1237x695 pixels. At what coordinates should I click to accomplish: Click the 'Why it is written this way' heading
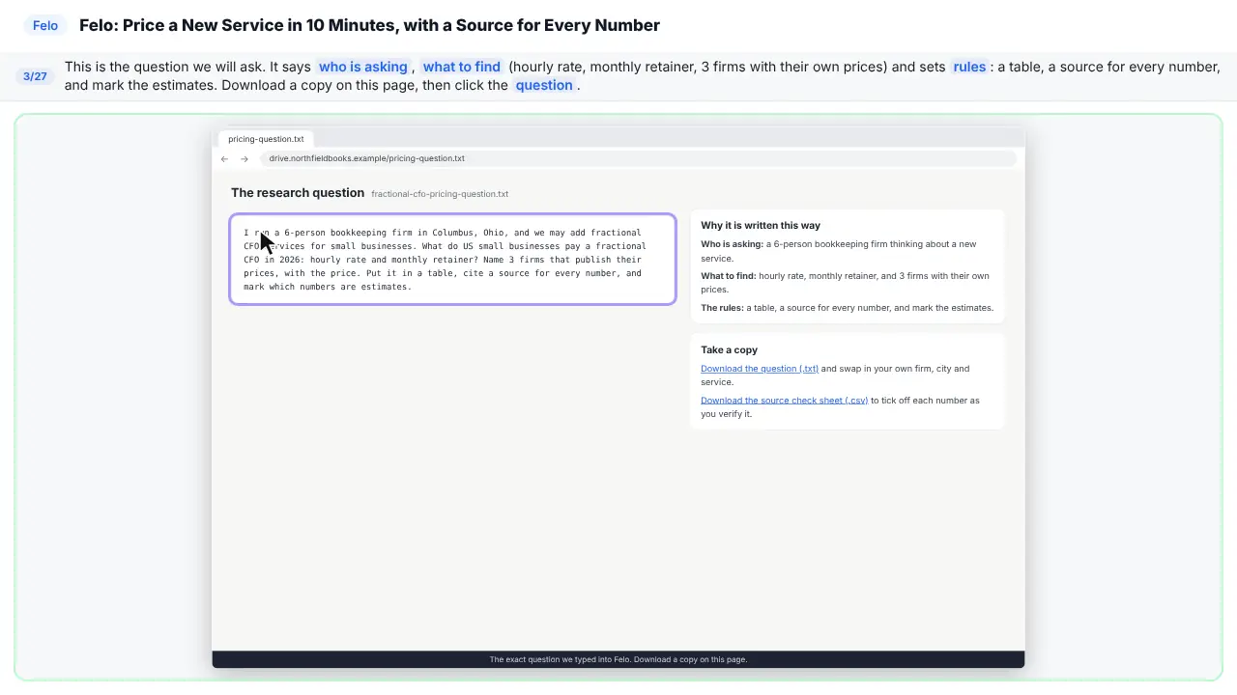(x=761, y=225)
